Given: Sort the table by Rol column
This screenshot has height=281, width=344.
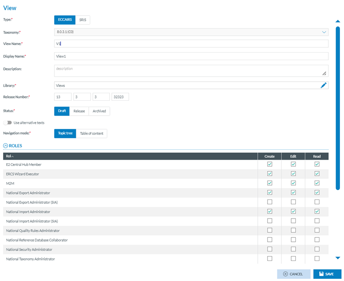Looking at the screenshot, I should (9, 156).
